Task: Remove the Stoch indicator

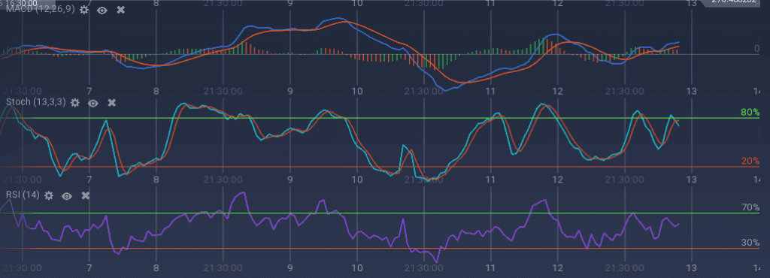Action: [x=111, y=102]
